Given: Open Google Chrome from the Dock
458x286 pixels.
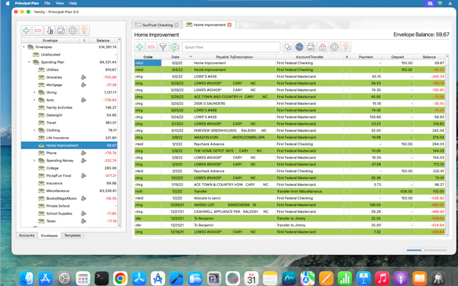Looking at the screenshot, I should (x=120, y=279).
